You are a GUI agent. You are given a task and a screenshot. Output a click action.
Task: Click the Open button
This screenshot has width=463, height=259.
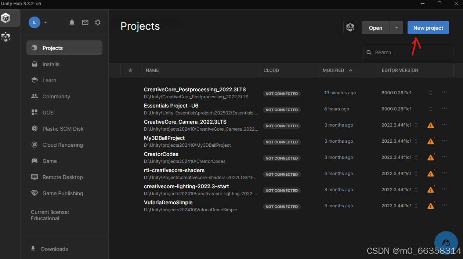(x=375, y=28)
